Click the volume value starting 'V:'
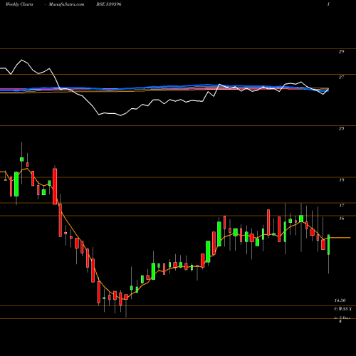 (342, 309)
